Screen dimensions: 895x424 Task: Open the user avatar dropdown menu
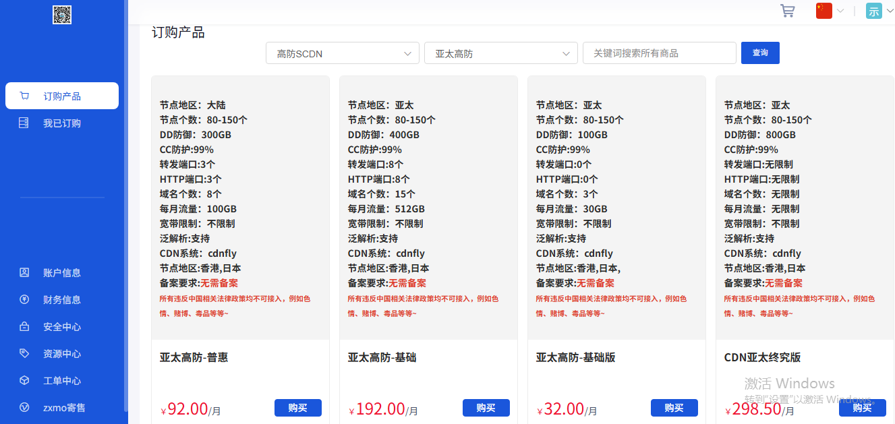coord(873,11)
